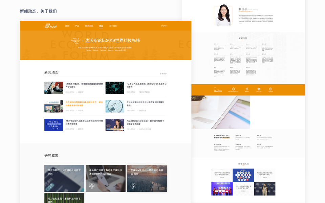Click the 光之树 logo in the navbar
Image resolution: width=325 pixels, height=203 pixels.
click(x=51, y=26)
